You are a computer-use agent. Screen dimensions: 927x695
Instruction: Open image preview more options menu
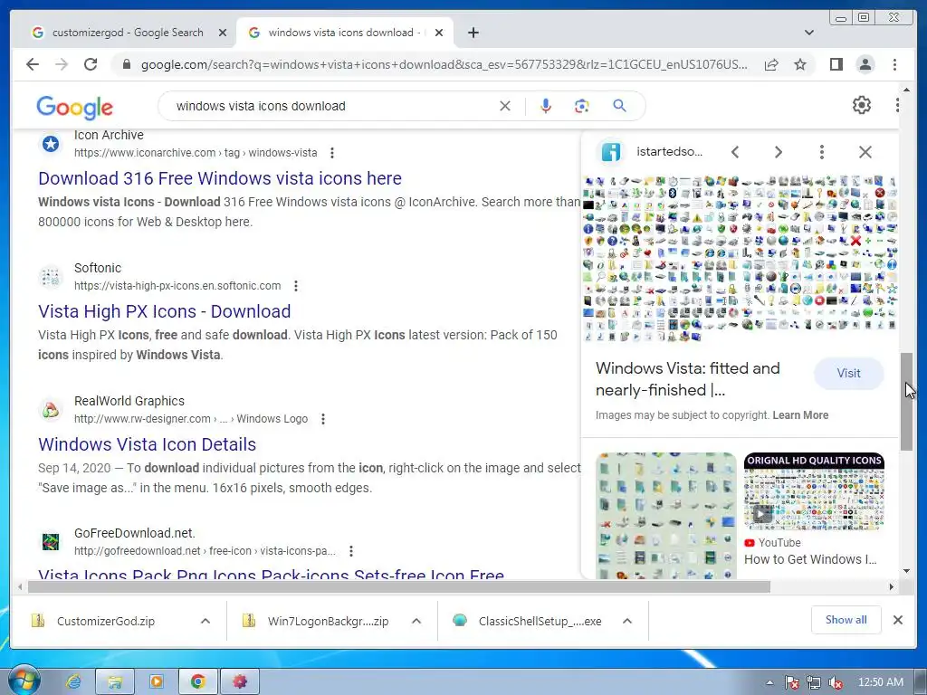pos(821,152)
